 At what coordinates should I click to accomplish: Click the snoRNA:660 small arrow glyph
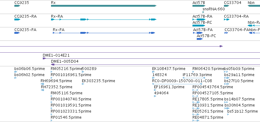click(x=203, y=12)
